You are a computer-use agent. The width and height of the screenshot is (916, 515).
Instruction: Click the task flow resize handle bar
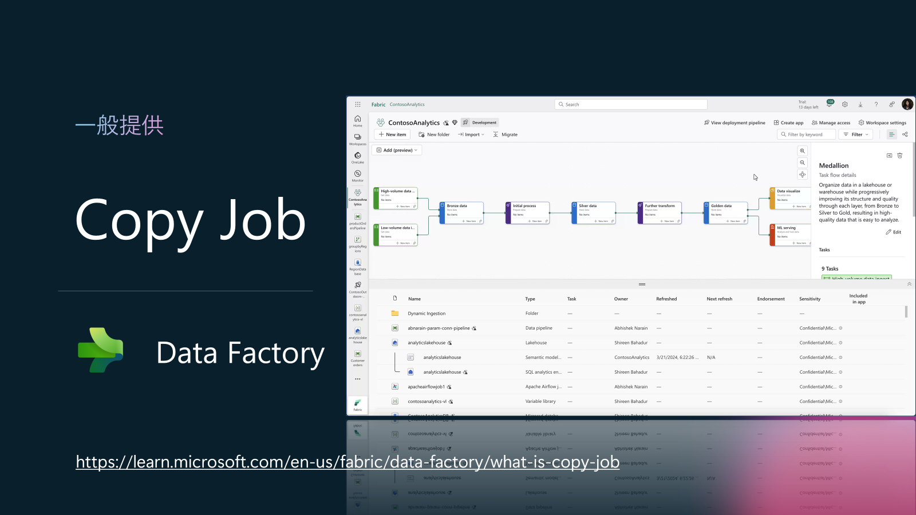[642, 284]
